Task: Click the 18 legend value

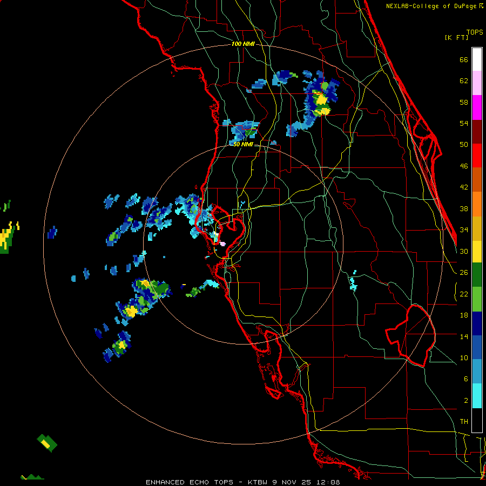Action: pos(464,315)
